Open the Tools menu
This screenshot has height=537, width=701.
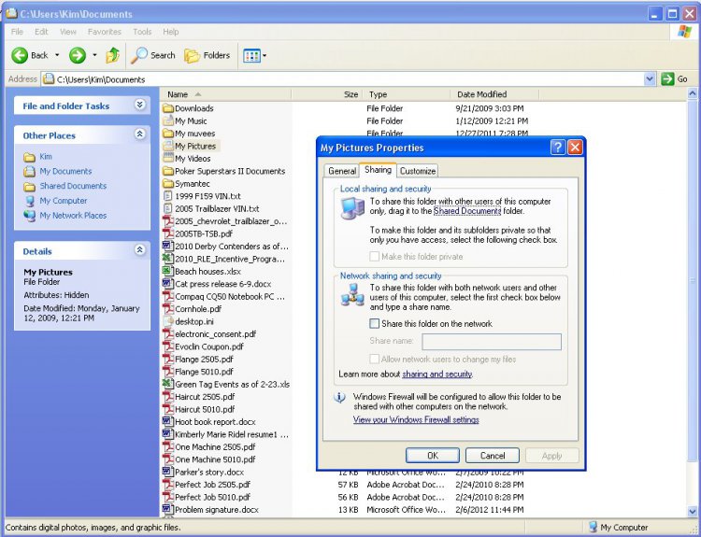coord(142,32)
